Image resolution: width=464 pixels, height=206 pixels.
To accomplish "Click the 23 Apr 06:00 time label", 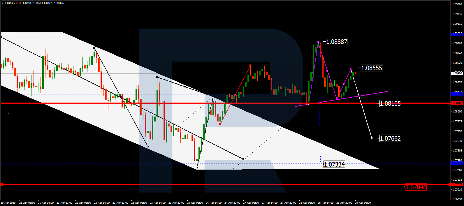I will [139, 203].
